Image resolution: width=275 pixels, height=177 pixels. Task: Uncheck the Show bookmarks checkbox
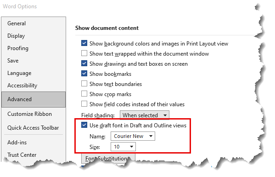click(x=84, y=74)
